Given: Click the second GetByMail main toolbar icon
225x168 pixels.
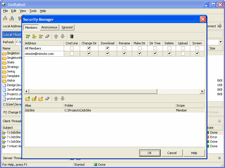Looking at the screenshot, I should [12, 18].
